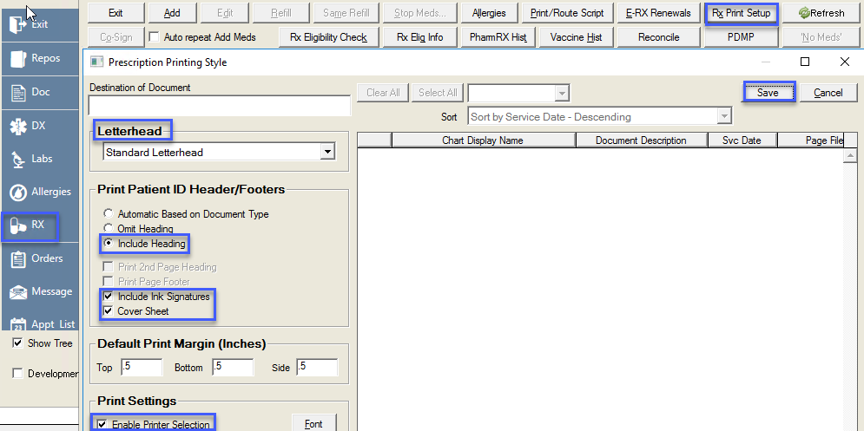Uncheck the Cover Sheet checkbox
The width and height of the screenshot is (864, 431).
(x=109, y=311)
